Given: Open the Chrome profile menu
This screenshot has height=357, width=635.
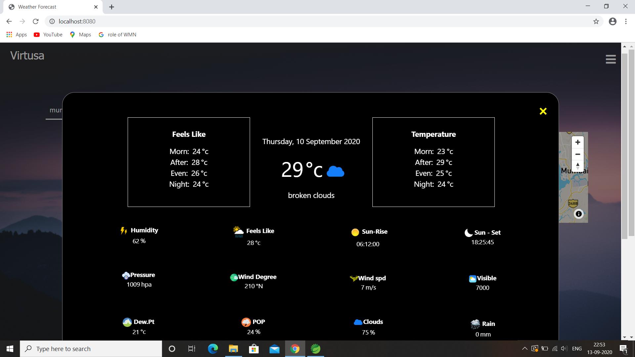Looking at the screenshot, I should click(613, 21).
